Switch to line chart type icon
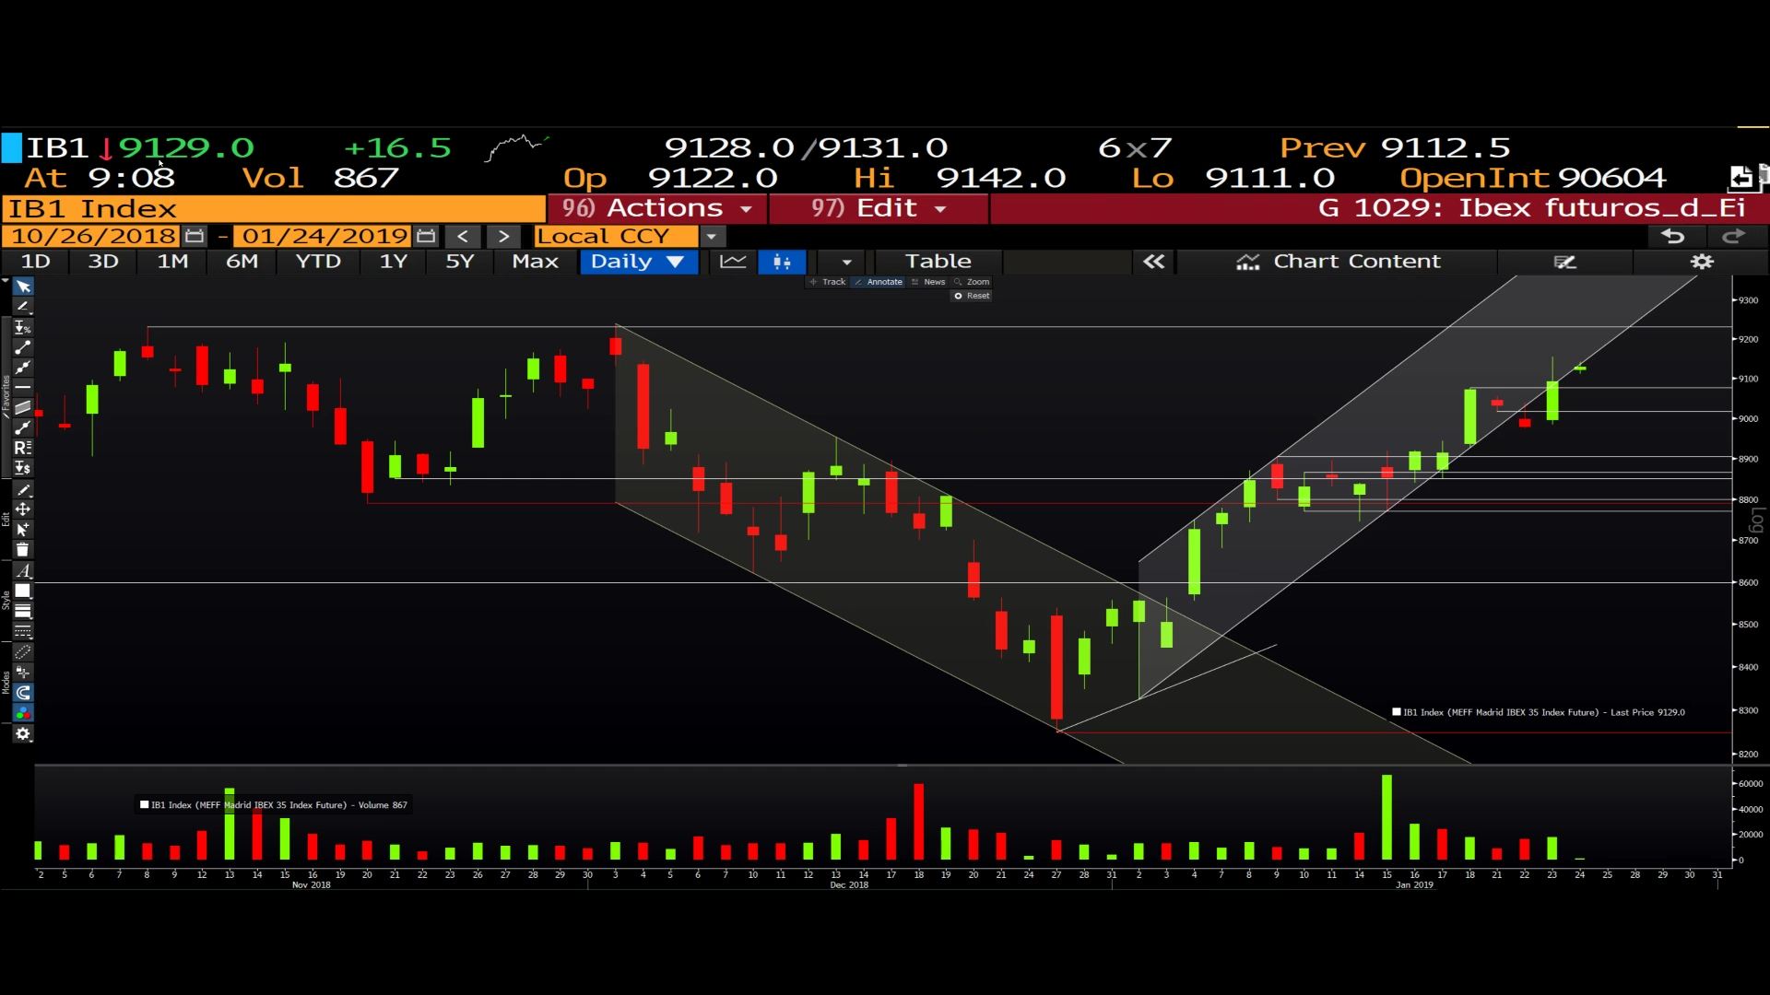The width and height of the screenshot is (1770, 995). (x=733, y=262)
